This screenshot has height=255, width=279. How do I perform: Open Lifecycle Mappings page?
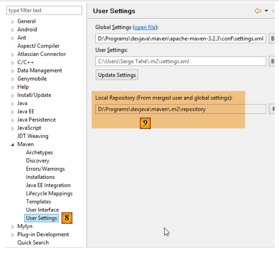point(49,193)
